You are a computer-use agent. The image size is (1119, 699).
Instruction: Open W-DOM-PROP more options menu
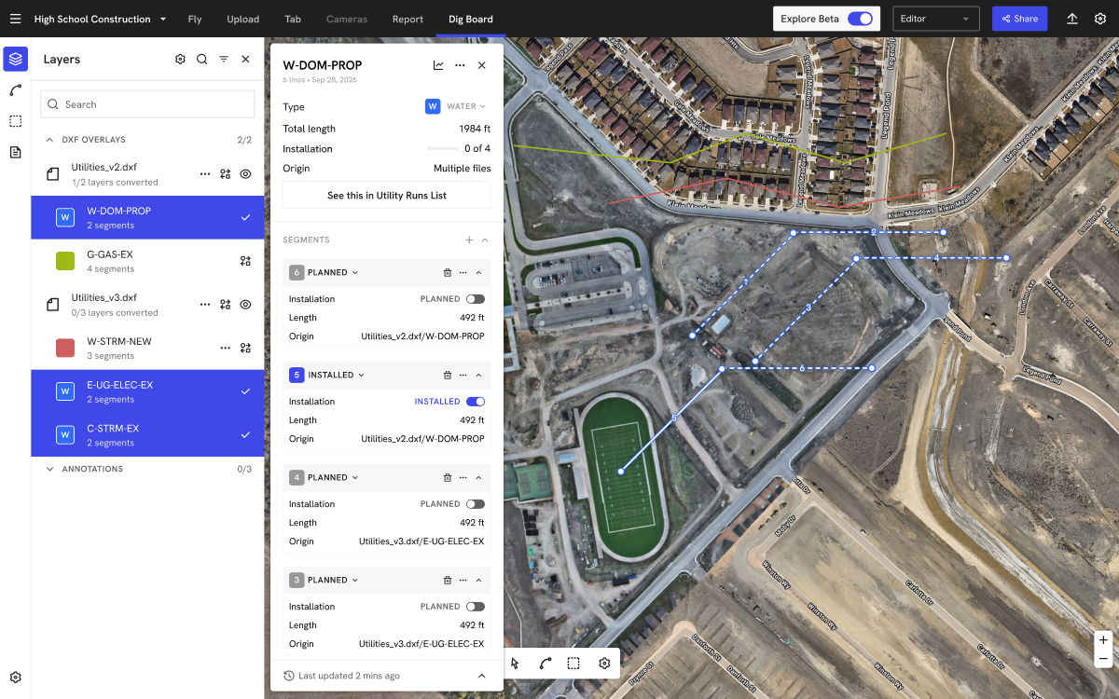[x=460, y=65]
